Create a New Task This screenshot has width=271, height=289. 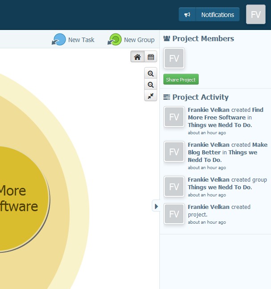[x=73, y=39]
